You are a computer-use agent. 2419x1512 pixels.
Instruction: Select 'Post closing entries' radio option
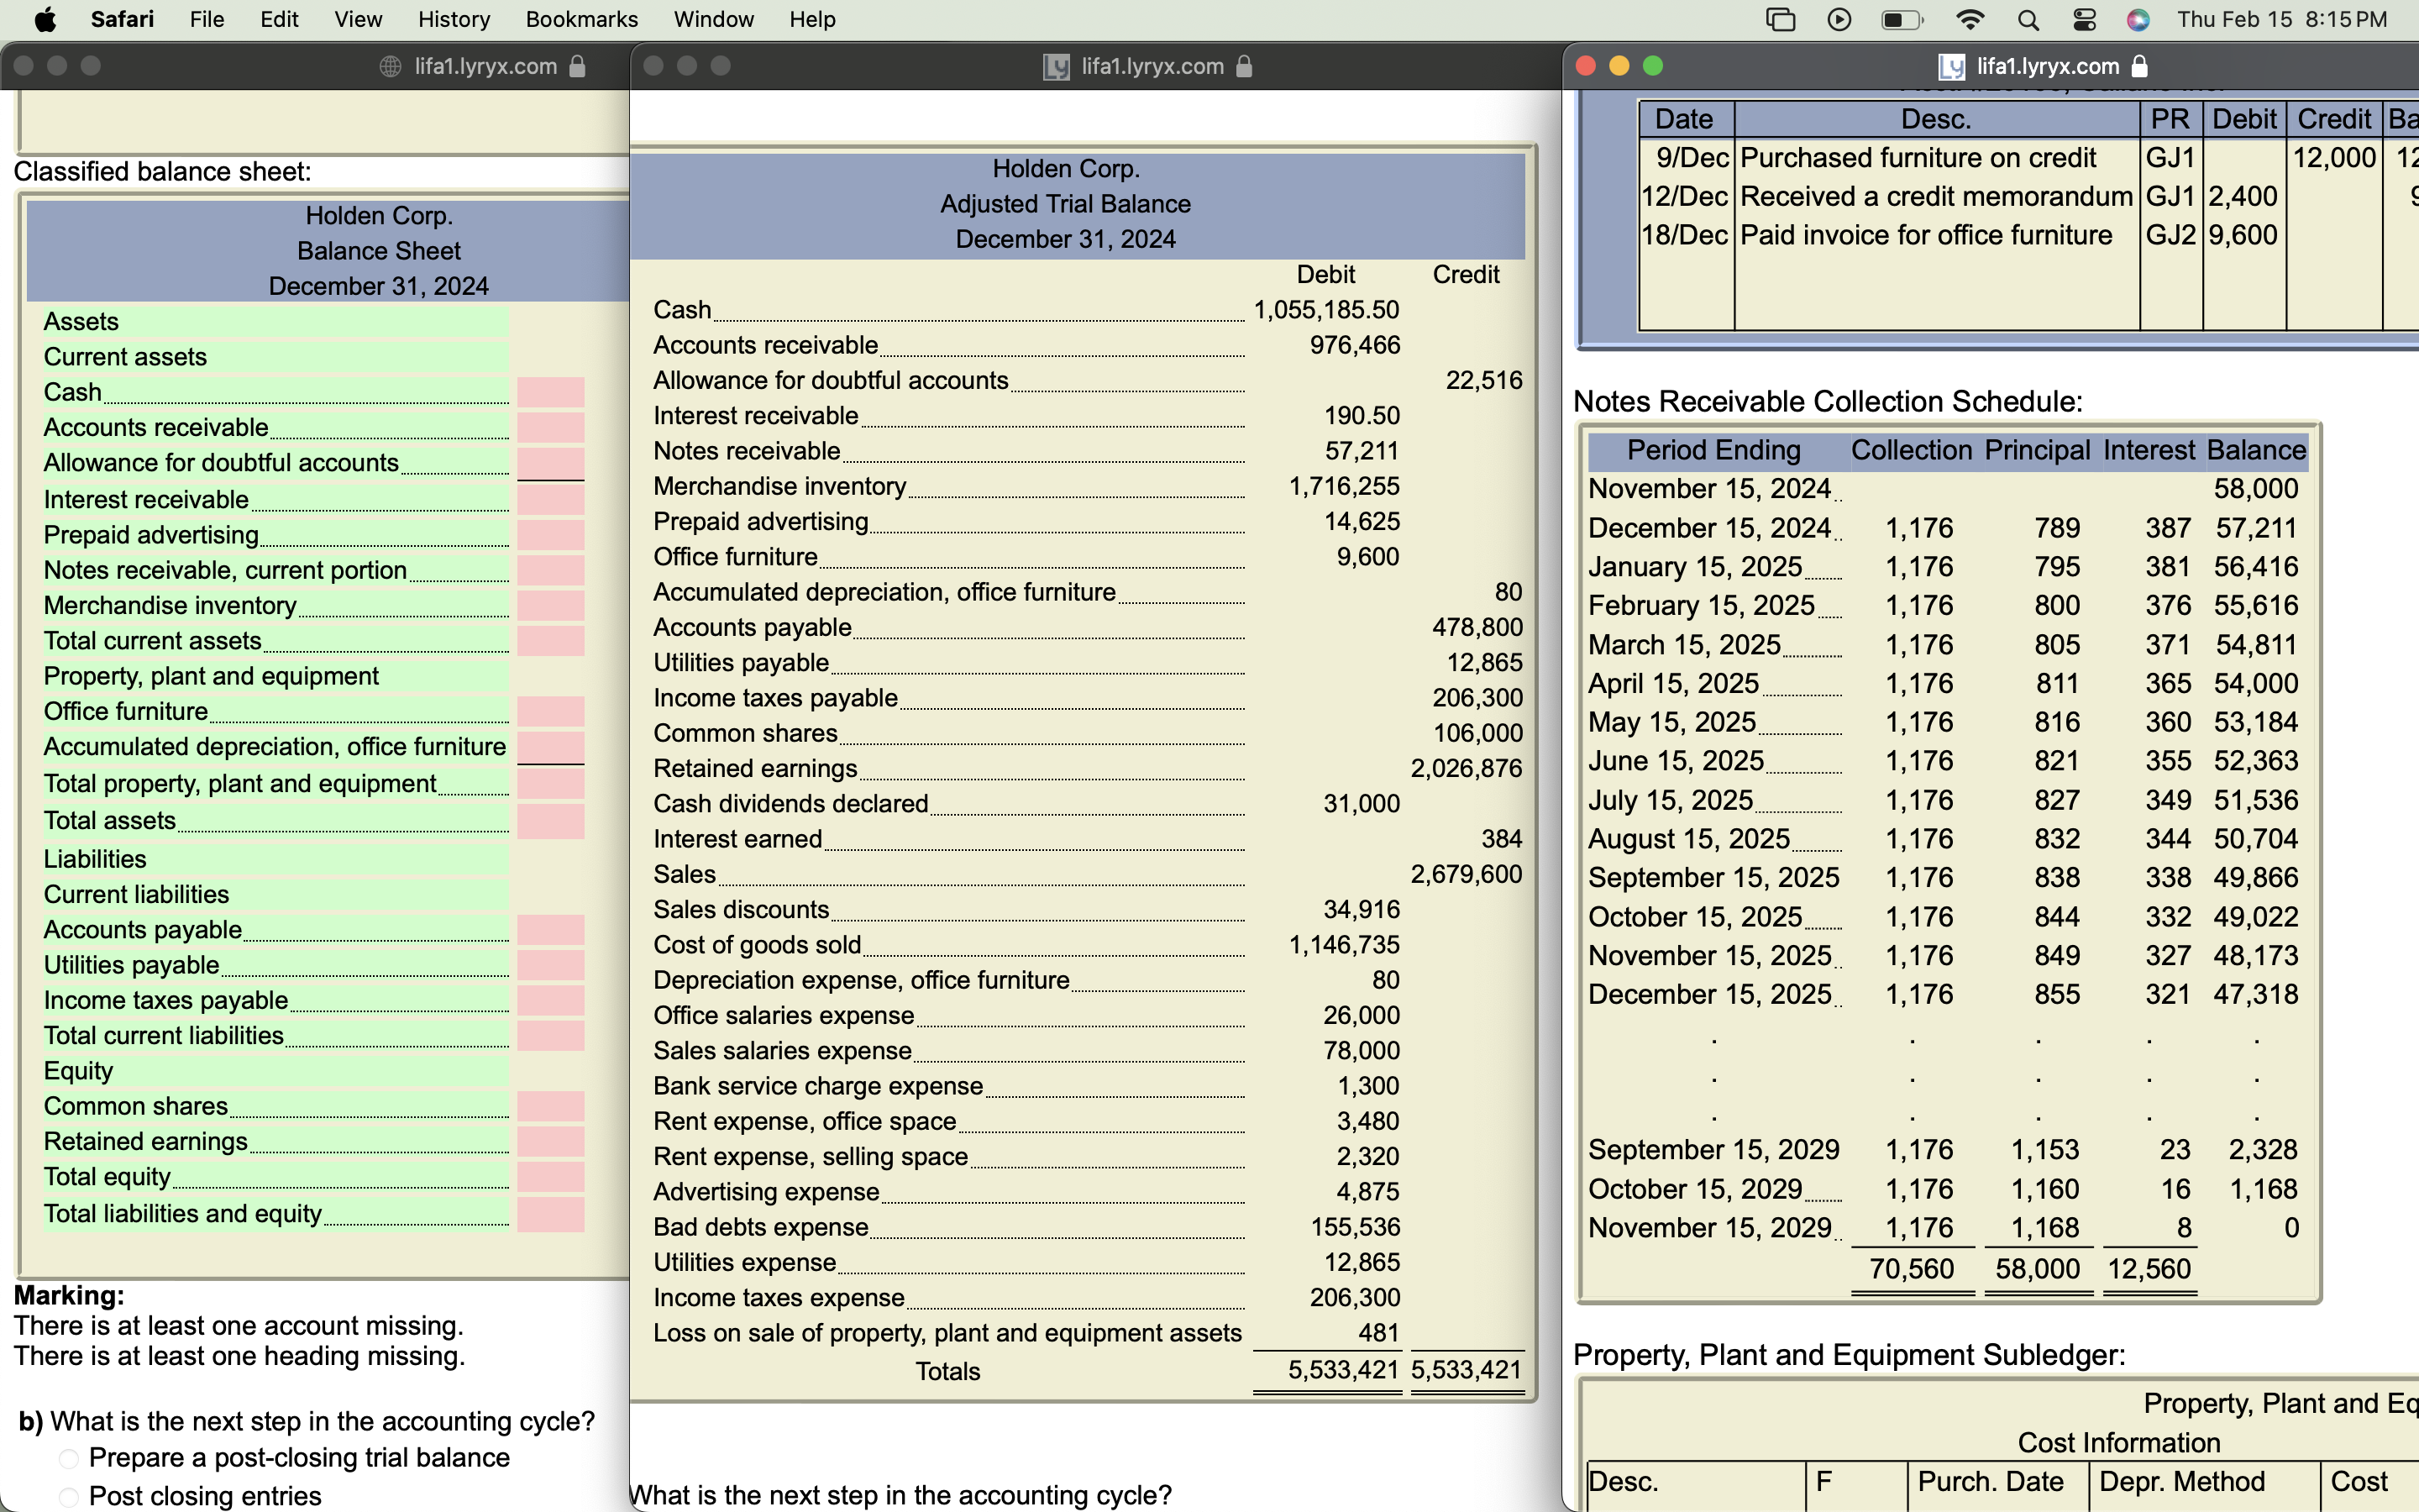click(x=69, y=1497)
